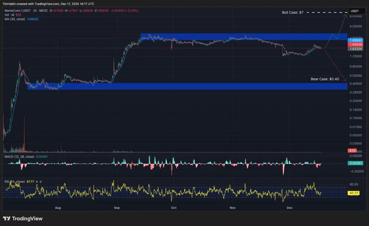Click the Bear Case: $0.40 annotation text
The height and width of the screenshot is (226, 369).
(325, 79)
